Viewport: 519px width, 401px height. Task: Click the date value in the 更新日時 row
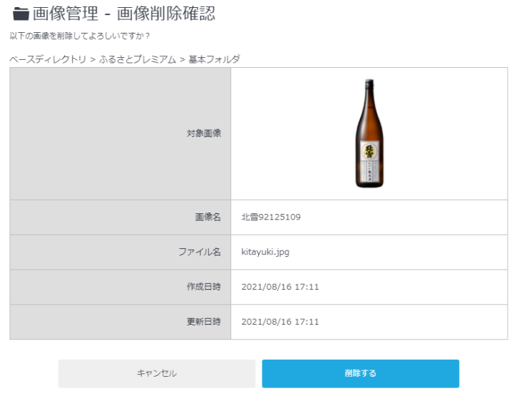coord(280,322)
